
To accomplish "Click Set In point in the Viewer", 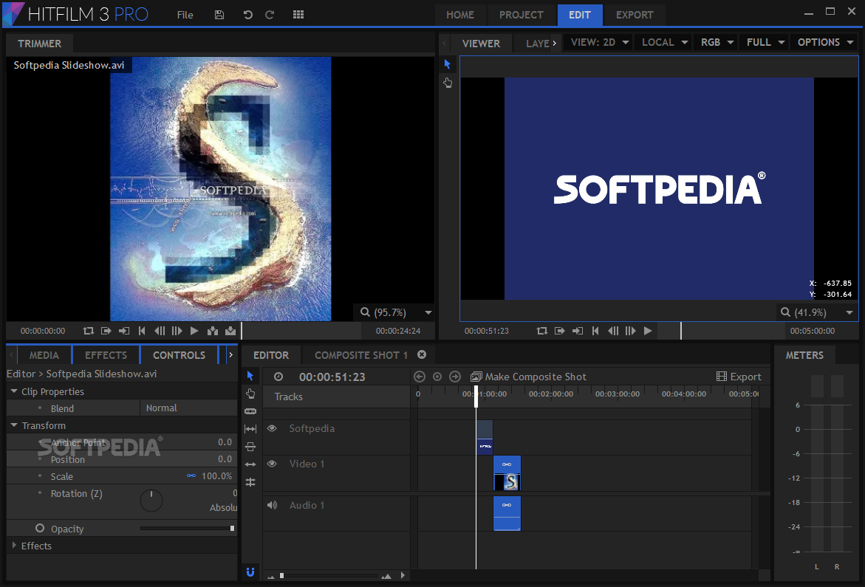I will 559,331.
